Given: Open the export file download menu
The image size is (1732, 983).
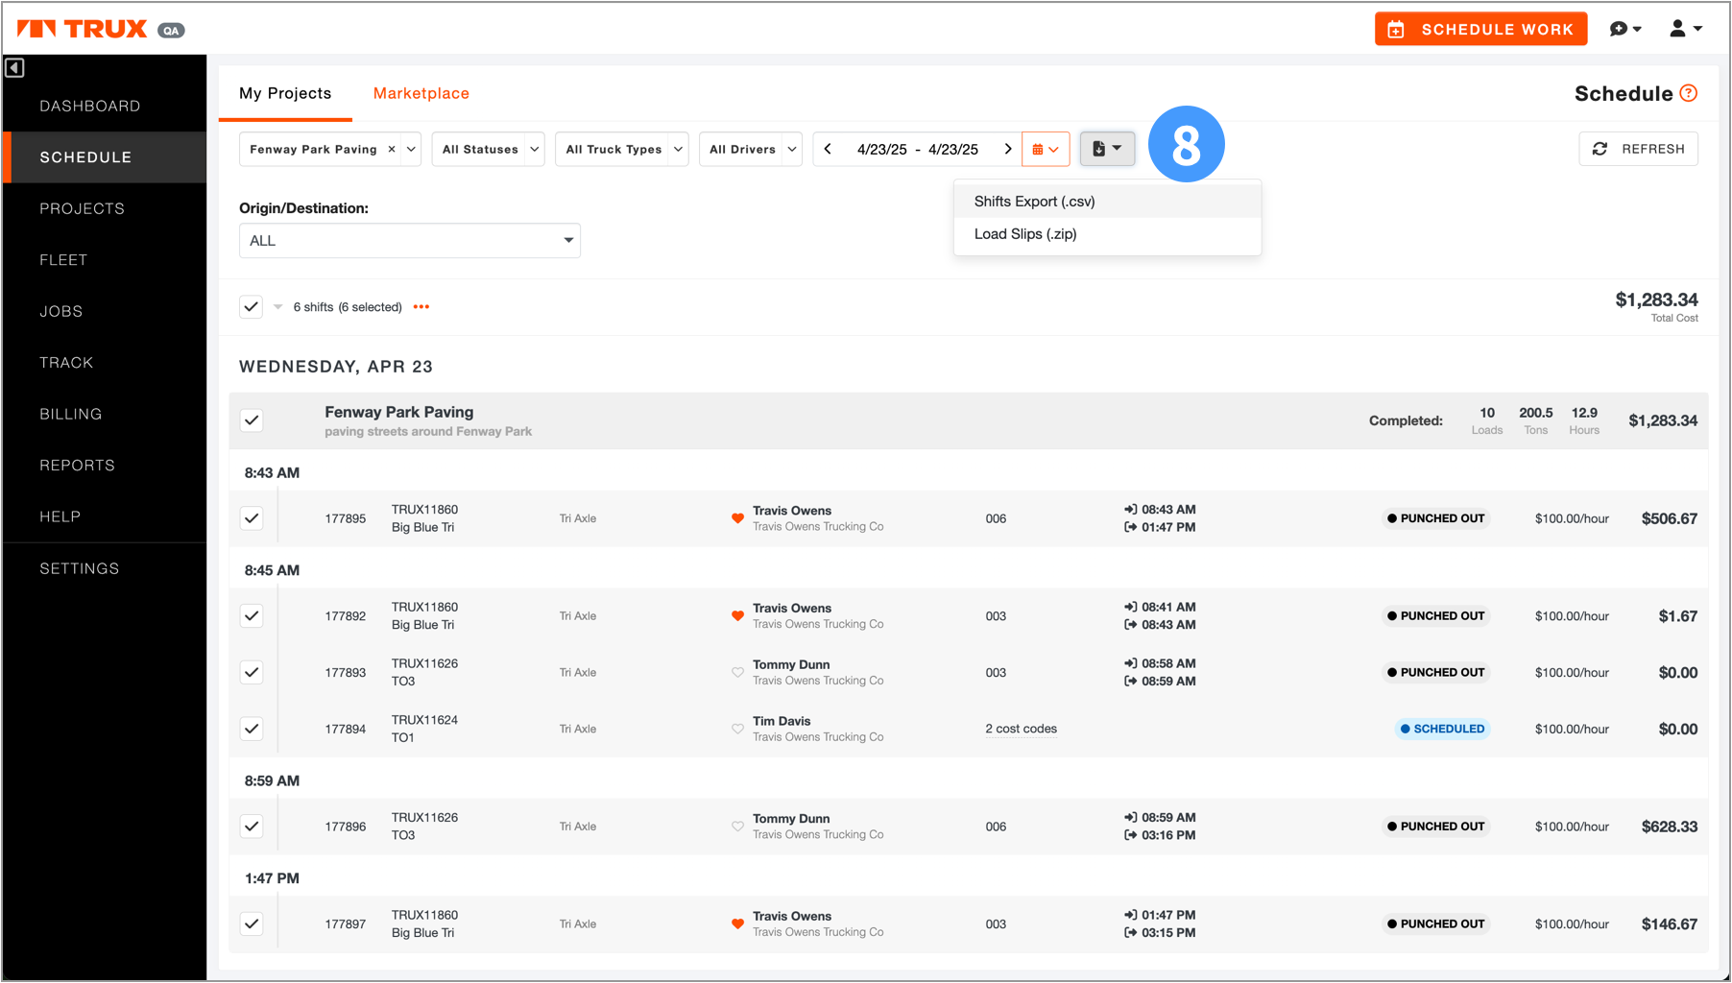Looking at the screenshot, I should point(1107,149).
